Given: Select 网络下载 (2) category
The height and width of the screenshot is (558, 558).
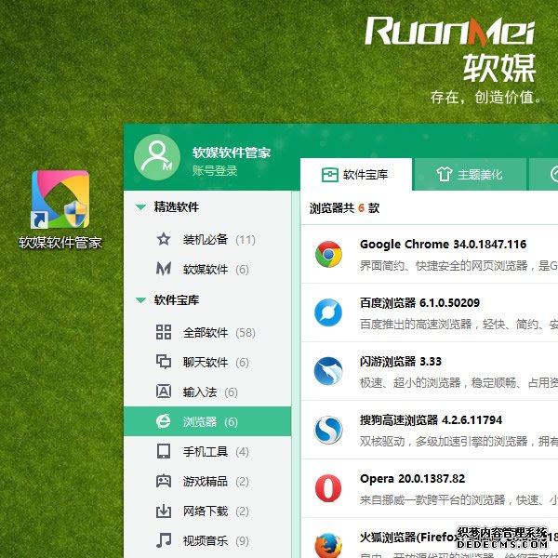Looking at the screenshot, I should 207,511.
